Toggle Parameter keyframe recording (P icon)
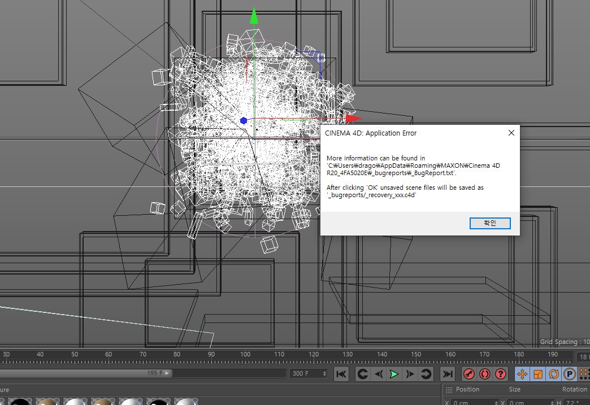Screen dimensions: 590x405 [x=570, y=374]
